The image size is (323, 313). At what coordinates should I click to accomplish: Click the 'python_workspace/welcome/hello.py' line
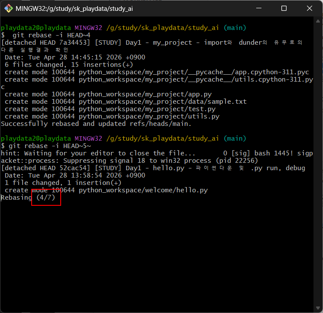(106, 190)
